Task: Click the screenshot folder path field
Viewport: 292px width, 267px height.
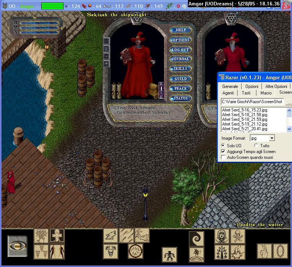Action: pyautogui.click(x=252, y=102)
